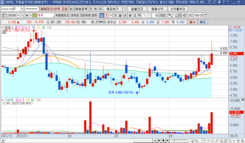Click the 6,490 current price label on axis
The width and height of the screenshot is (245, 143).
pyautogui.click(x=236, y=53)
